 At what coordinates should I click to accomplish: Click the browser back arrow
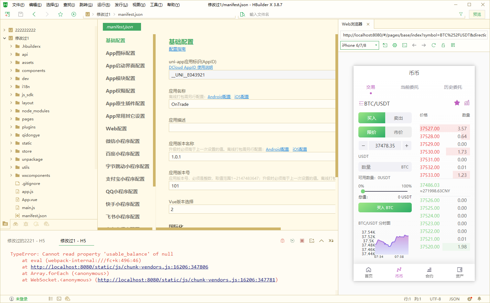(x=414, y=45)
